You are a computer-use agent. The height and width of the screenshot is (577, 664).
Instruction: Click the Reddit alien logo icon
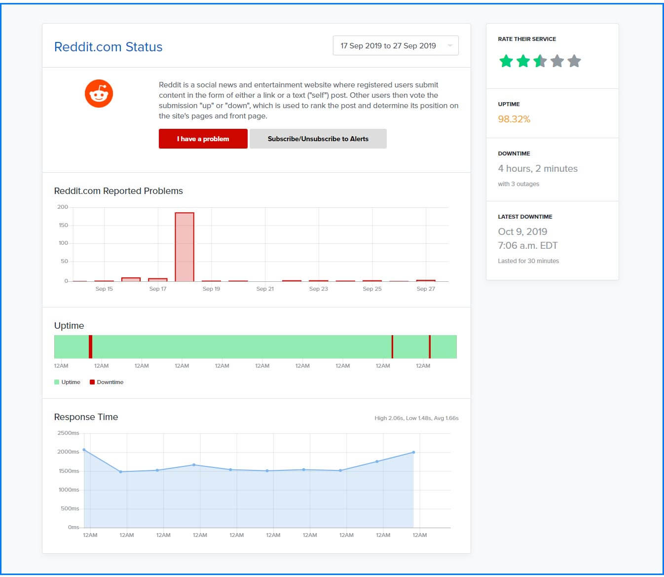coord(99,93)
